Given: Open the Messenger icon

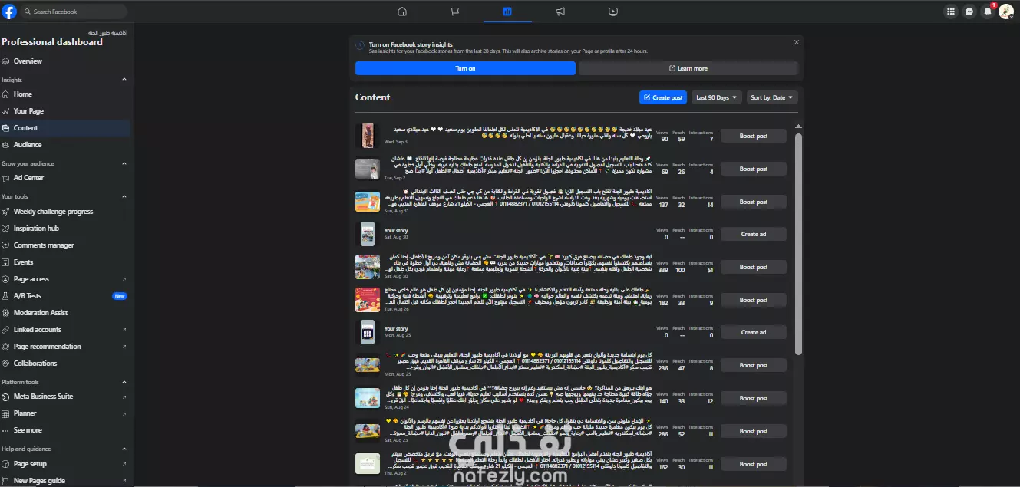Looking at the screenshot, I should 969,12.
